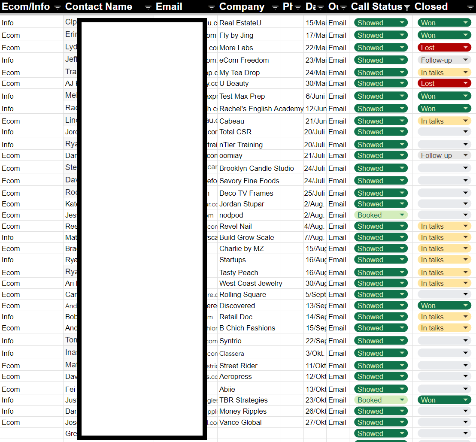Select the Brooklyn Candle Studio company cell

click(256, 168)
